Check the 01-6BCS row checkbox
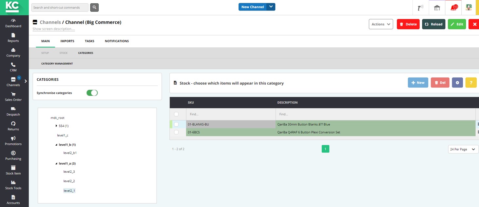The height and width of the screenshot is (207, 479). (x=176, y=132)
